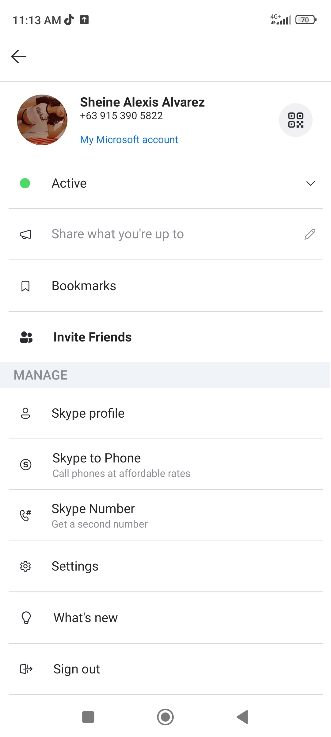Tap the back arrow at top

[19, 57]
